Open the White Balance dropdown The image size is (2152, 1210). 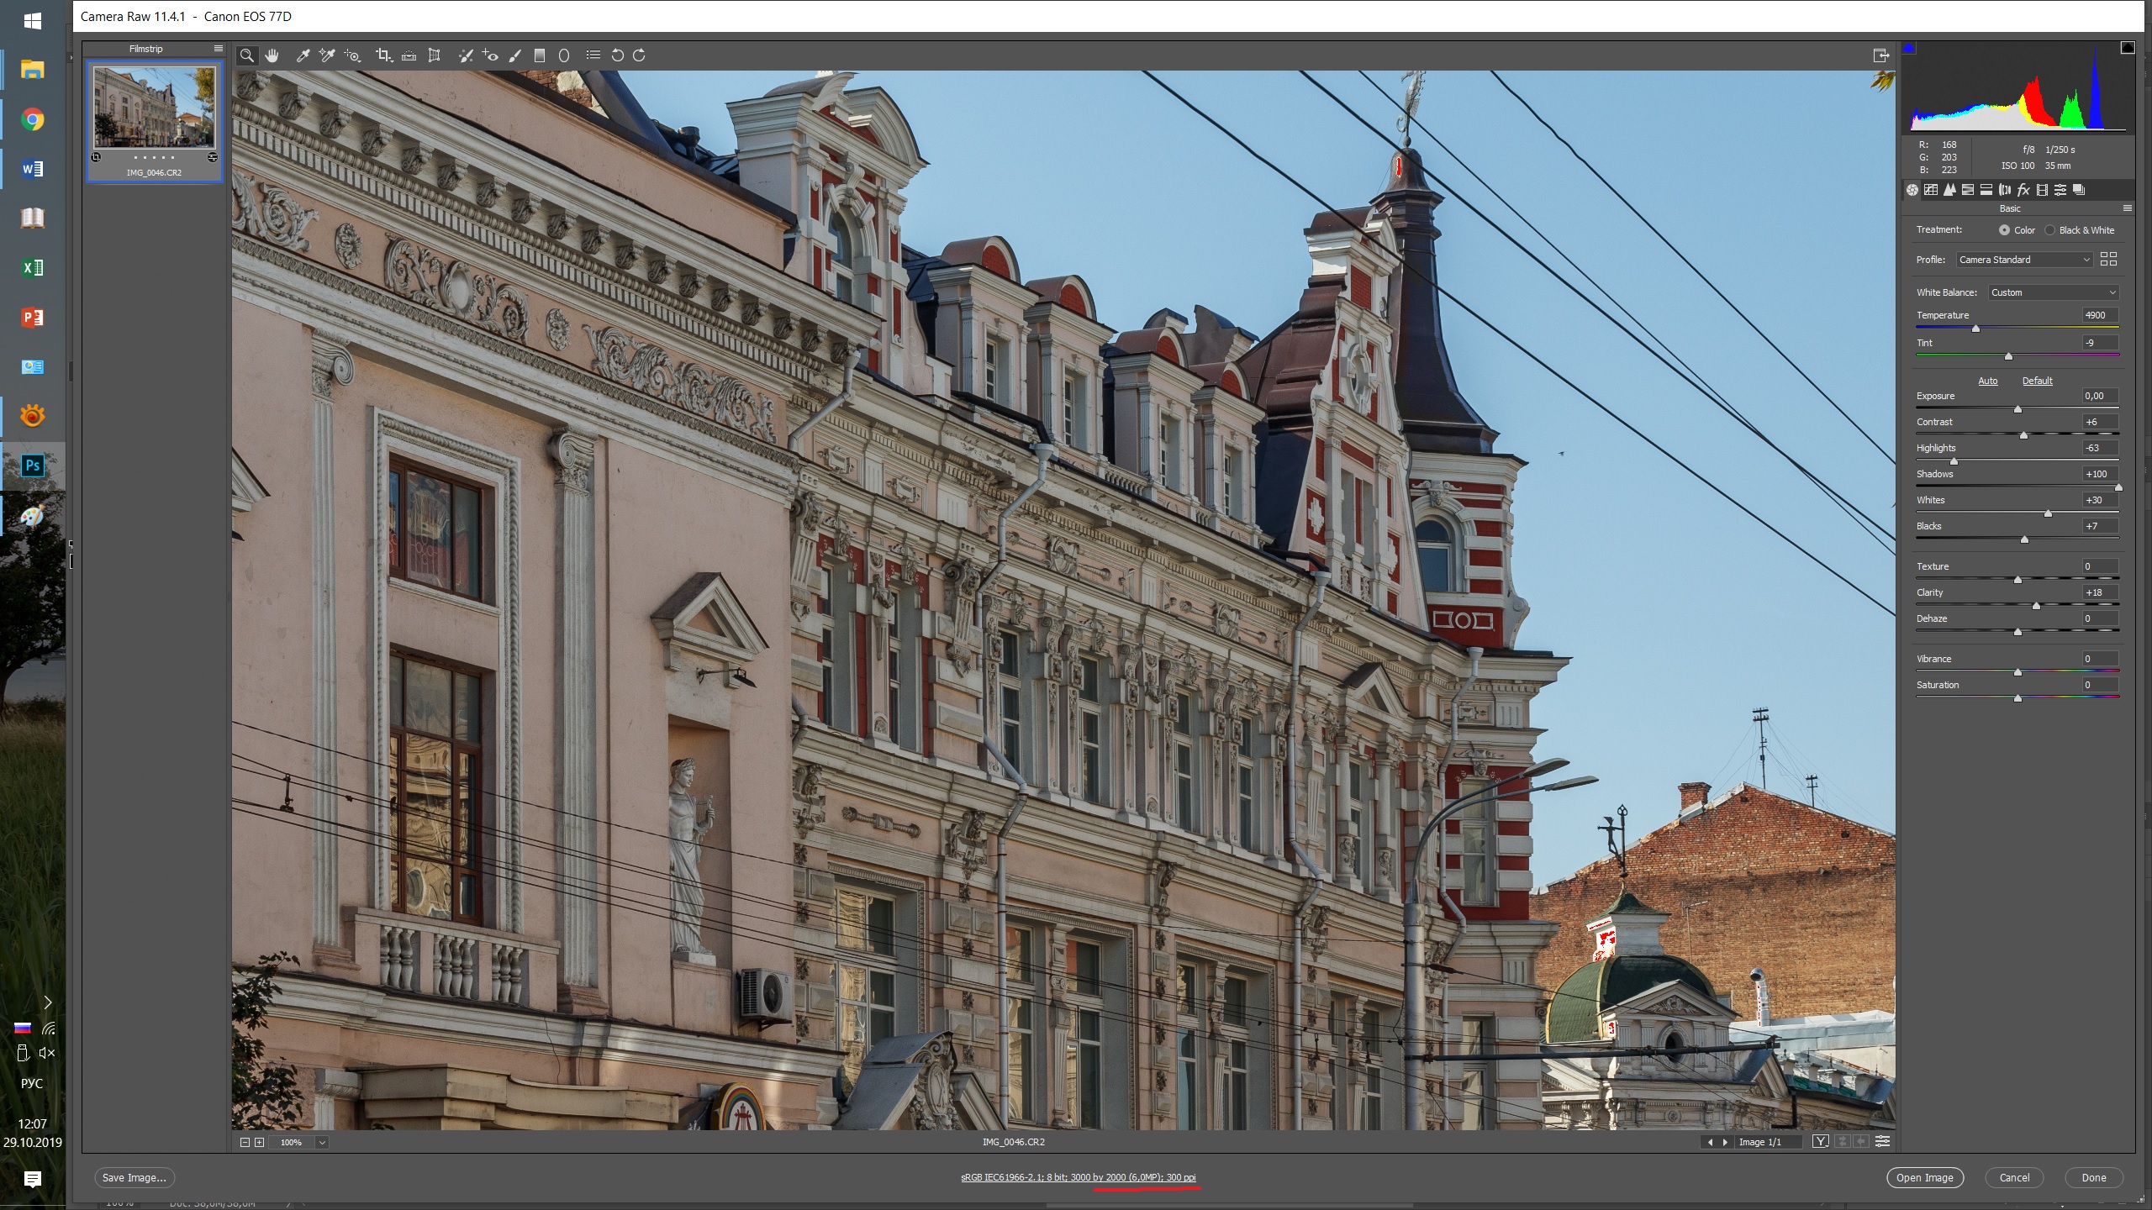[x=2052, y=292]
